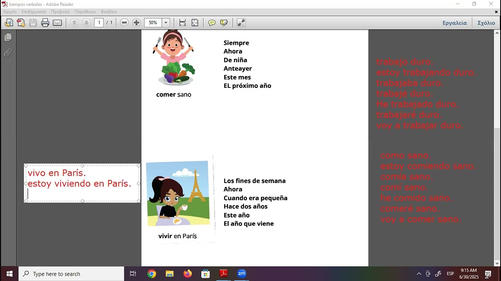Print the document with the printer icon
Screen dimensions: 501x281
[45, 23]
